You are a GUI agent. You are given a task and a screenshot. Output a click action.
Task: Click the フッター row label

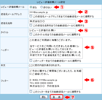coord(5,81)
